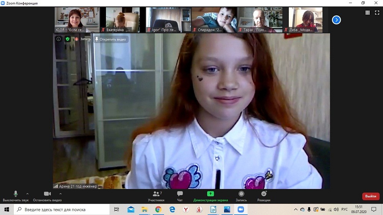Show meeting info icon
The image size is (383, 215).
pos(59,39)
